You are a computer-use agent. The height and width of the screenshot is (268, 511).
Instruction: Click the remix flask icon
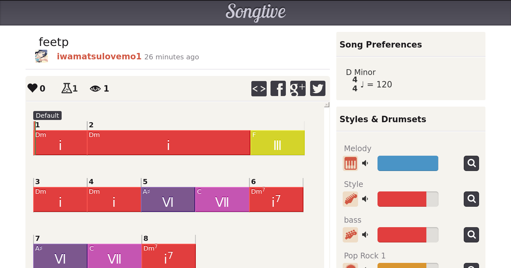point(66,88)
